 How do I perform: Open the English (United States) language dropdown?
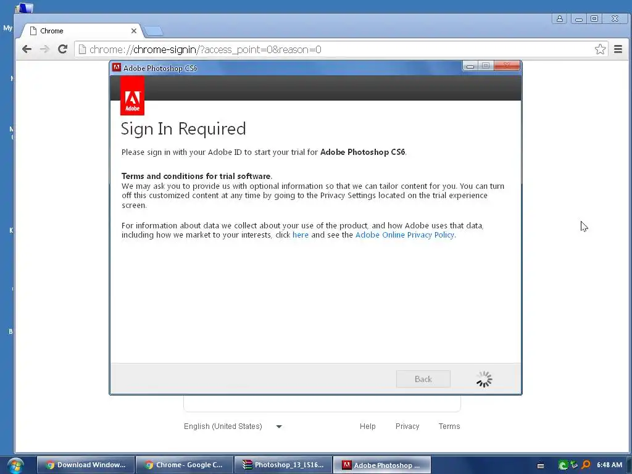[x=233, y=426]
